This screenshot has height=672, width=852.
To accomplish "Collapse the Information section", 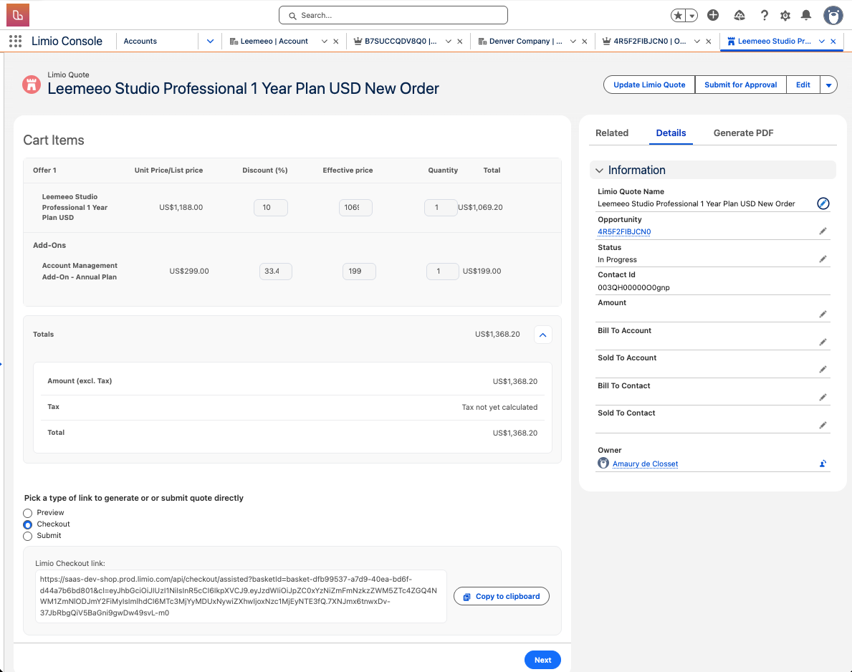I will [x=600, y=171].
